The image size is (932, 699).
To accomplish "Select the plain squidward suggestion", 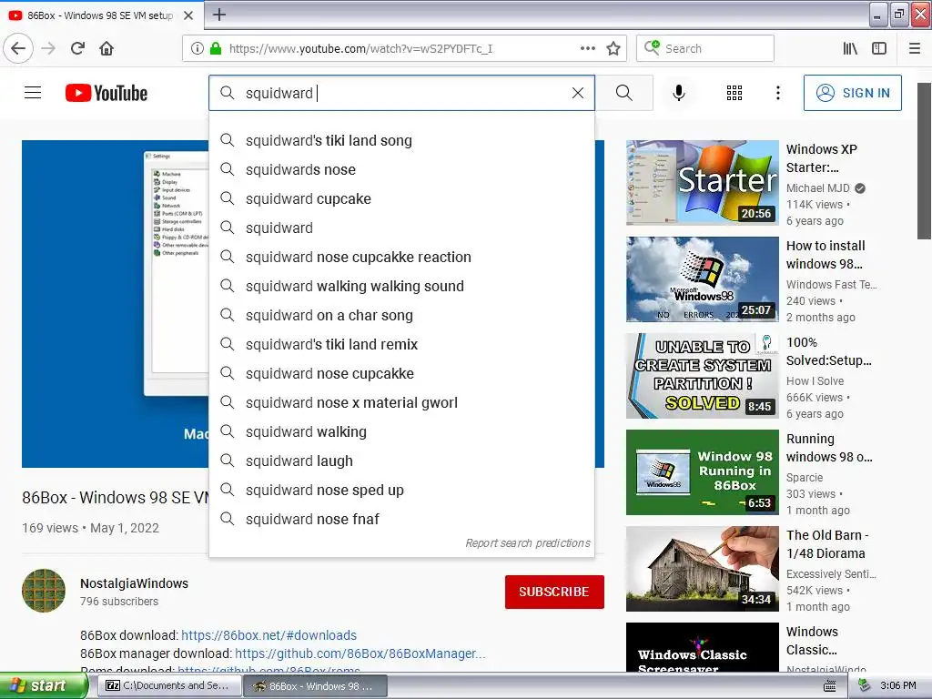I will tap(401, 228).
